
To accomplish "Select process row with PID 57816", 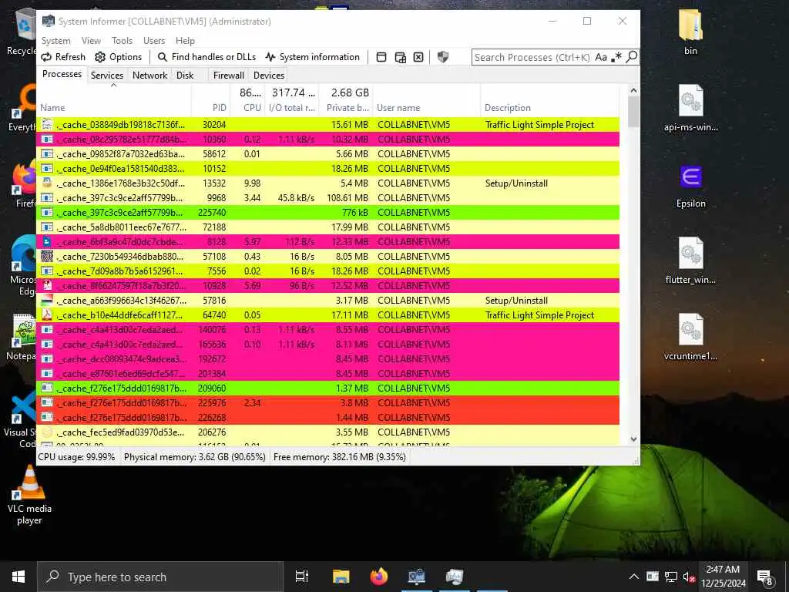I will click(x=328, y=301).
